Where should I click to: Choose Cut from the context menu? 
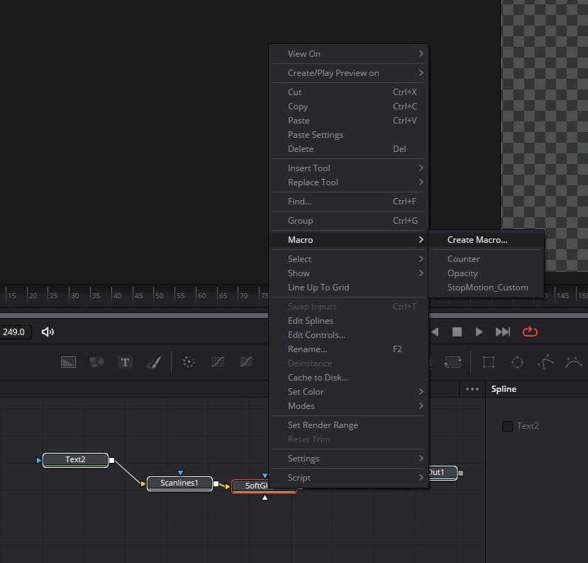tap(349, 92)
